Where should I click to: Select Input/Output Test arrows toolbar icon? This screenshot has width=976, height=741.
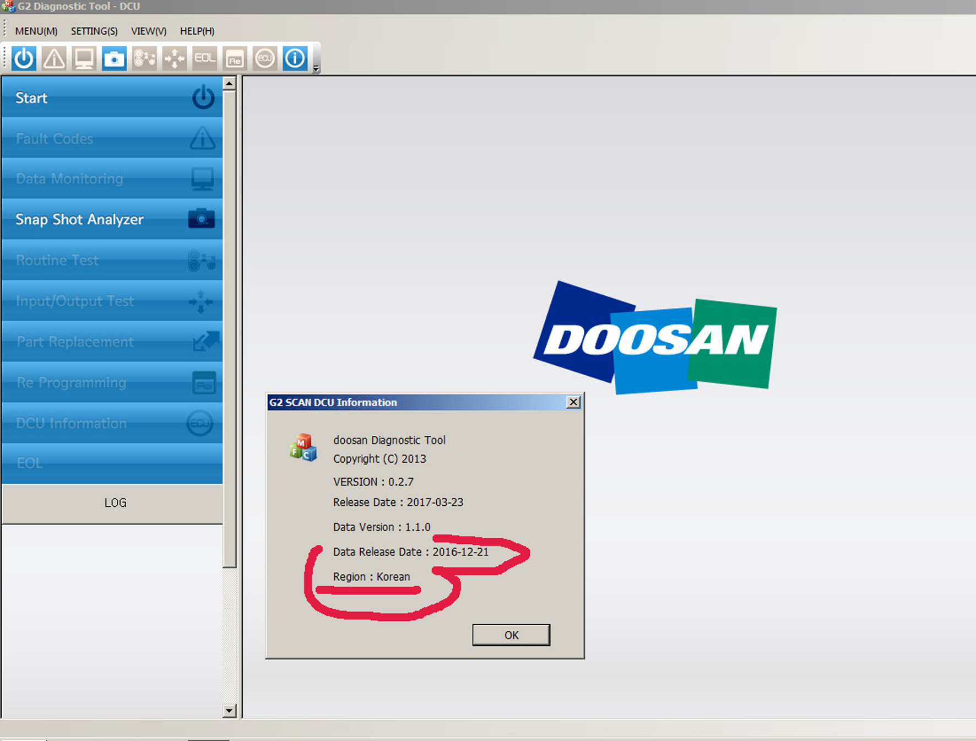[x=175, y=58]
